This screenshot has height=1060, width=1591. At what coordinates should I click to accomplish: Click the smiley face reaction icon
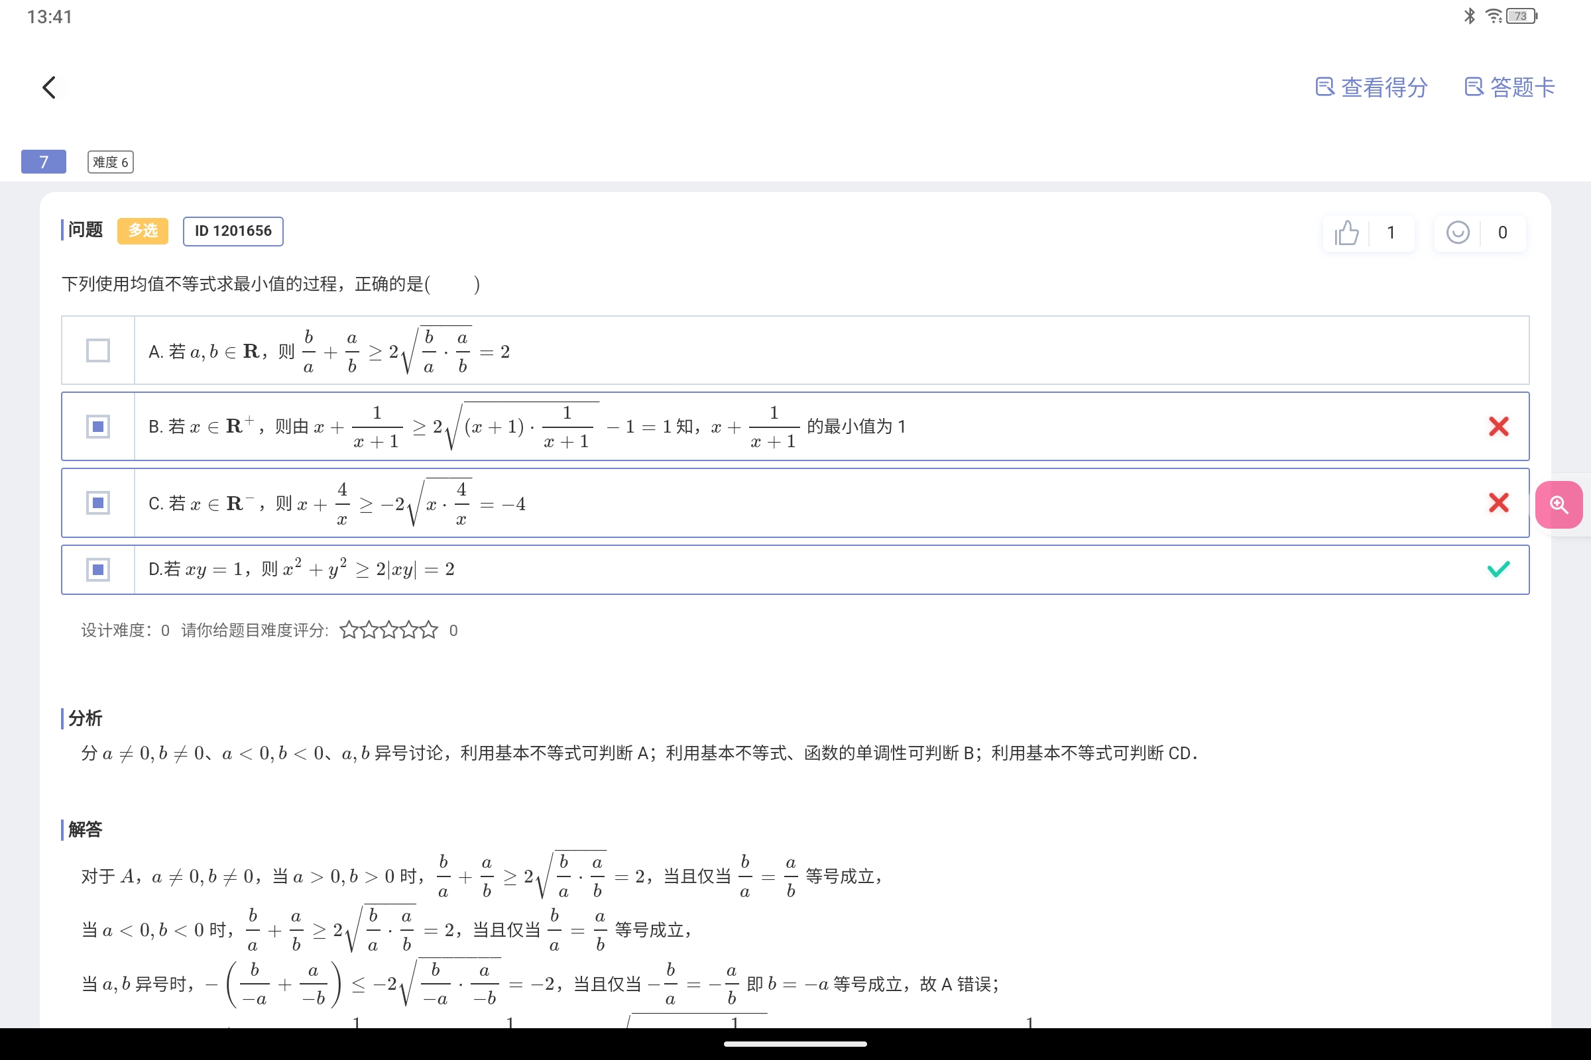(1458, 233)
